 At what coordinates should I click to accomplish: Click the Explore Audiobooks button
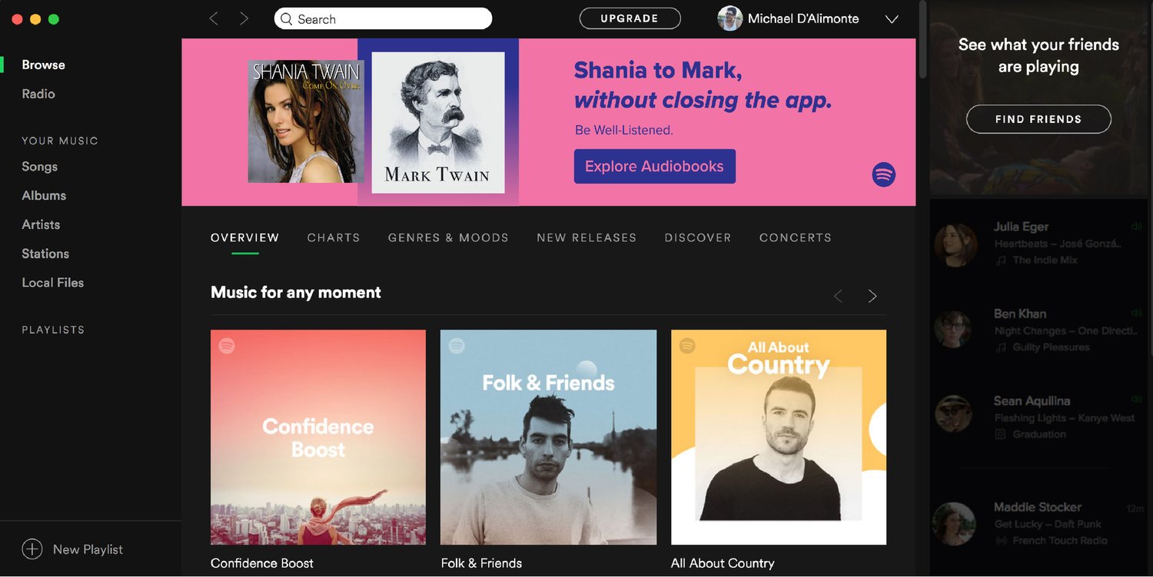(655, 166)
